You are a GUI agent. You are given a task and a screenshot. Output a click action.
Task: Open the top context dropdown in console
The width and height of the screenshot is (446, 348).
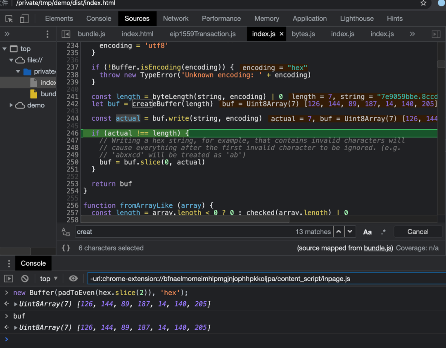point(49,279)
